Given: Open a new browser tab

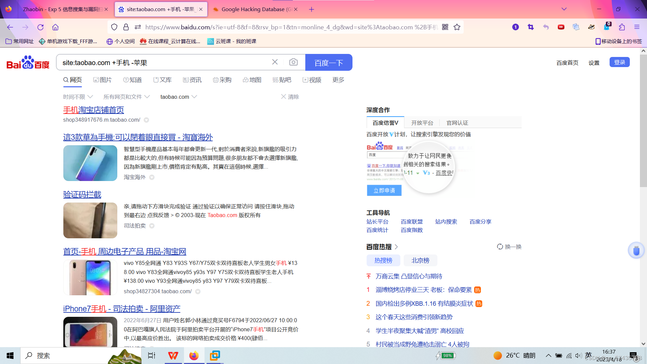Looking at the screenshot, I should coord(311,9).
